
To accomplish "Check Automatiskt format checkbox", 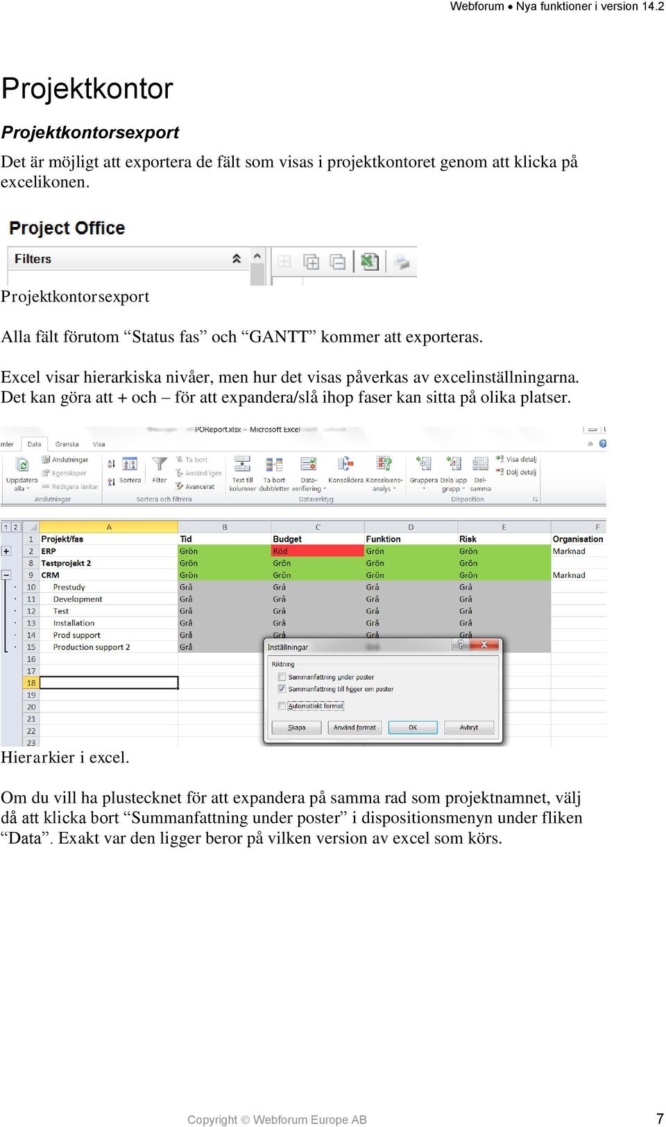I will [x=282, y=706].
